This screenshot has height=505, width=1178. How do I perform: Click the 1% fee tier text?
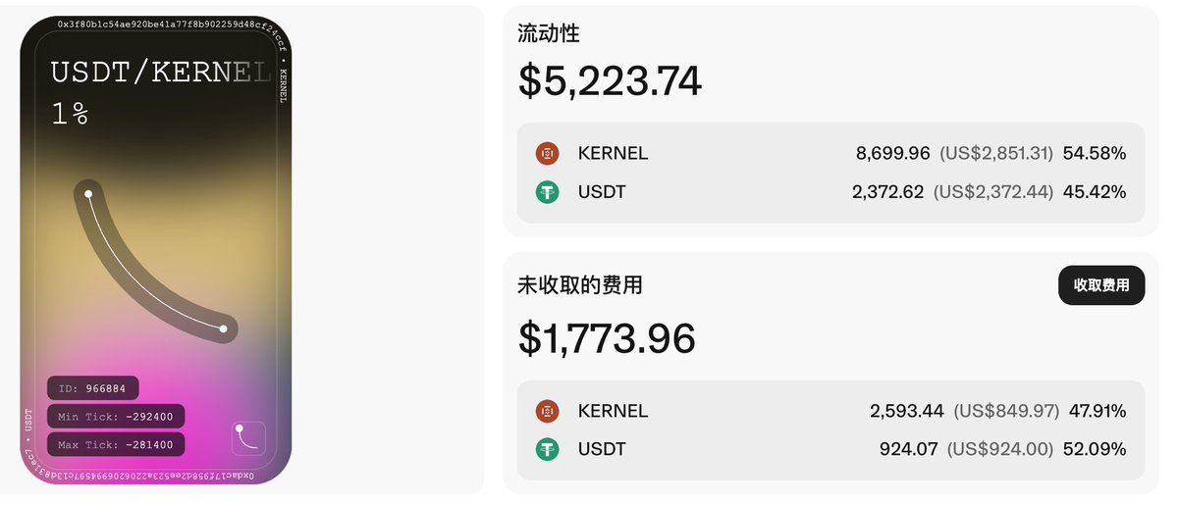[70, 115]
